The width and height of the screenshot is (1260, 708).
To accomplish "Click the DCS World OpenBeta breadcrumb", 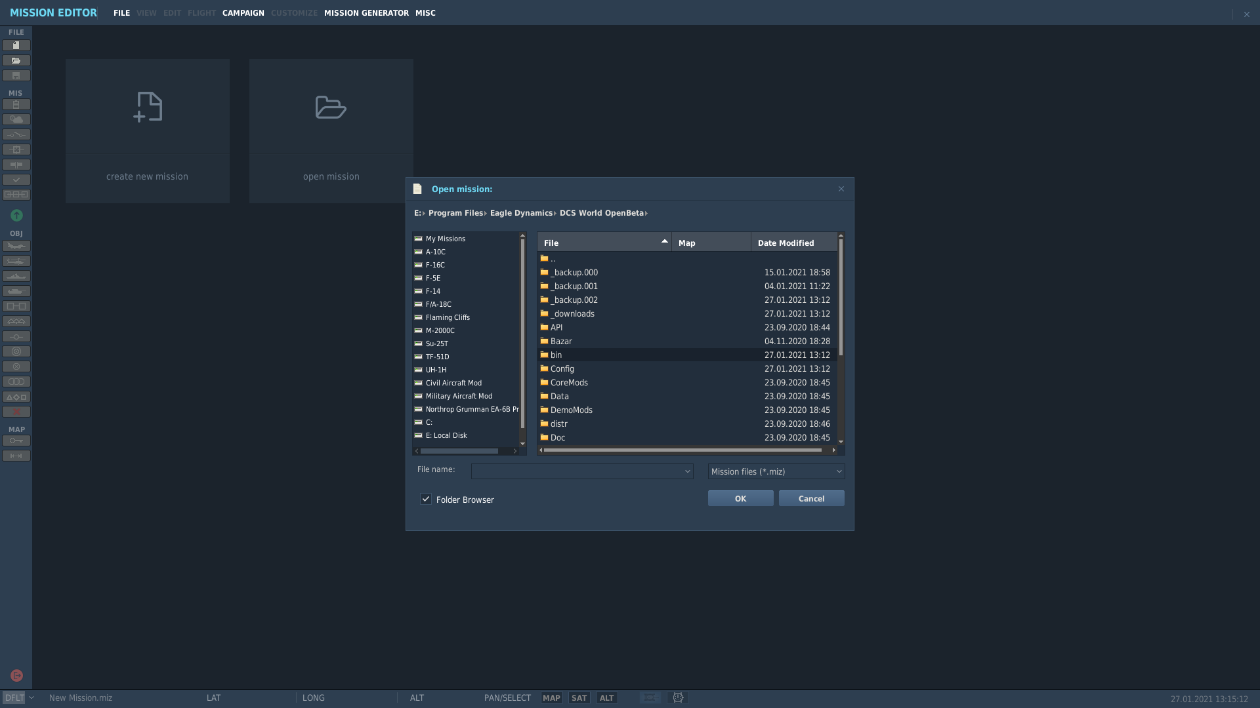I will pyautogui.click(x=601, y=213).
